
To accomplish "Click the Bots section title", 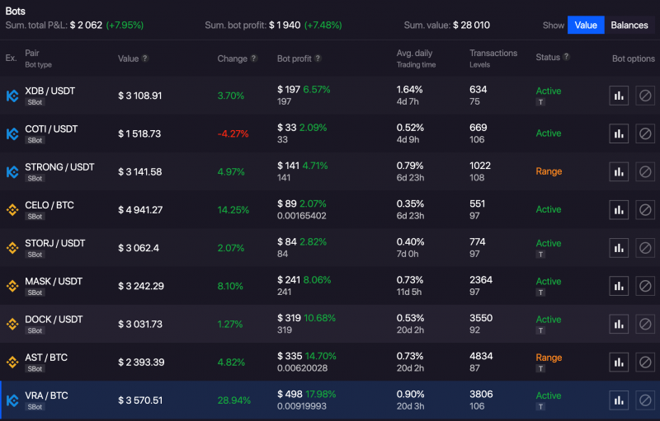I will [15, 11].
